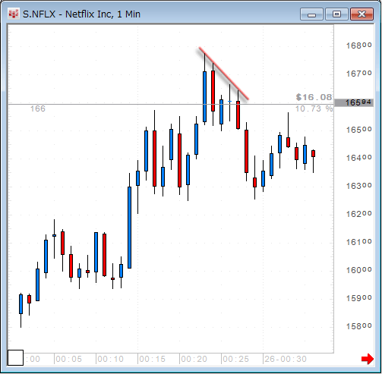The width and height of the screenshot is (382, 374).
Task: Minimize the S.NFLX chart window
Action: [x=311, y=14]
